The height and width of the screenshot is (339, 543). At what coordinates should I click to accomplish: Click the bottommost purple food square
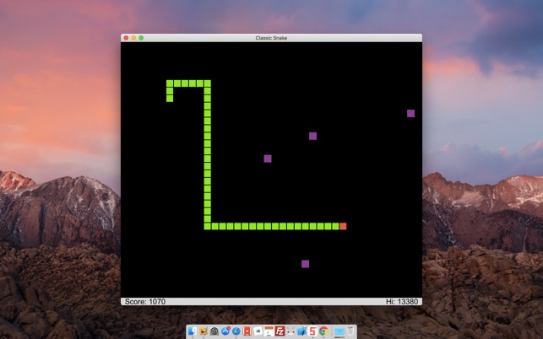point(305,264)
